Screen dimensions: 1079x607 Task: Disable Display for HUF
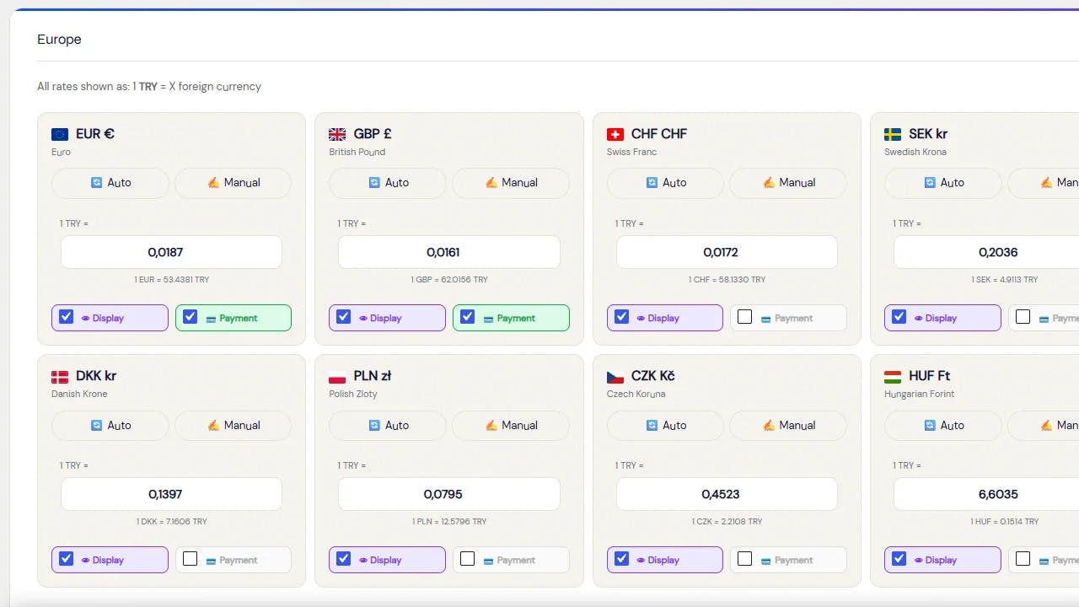coord(899,559)
